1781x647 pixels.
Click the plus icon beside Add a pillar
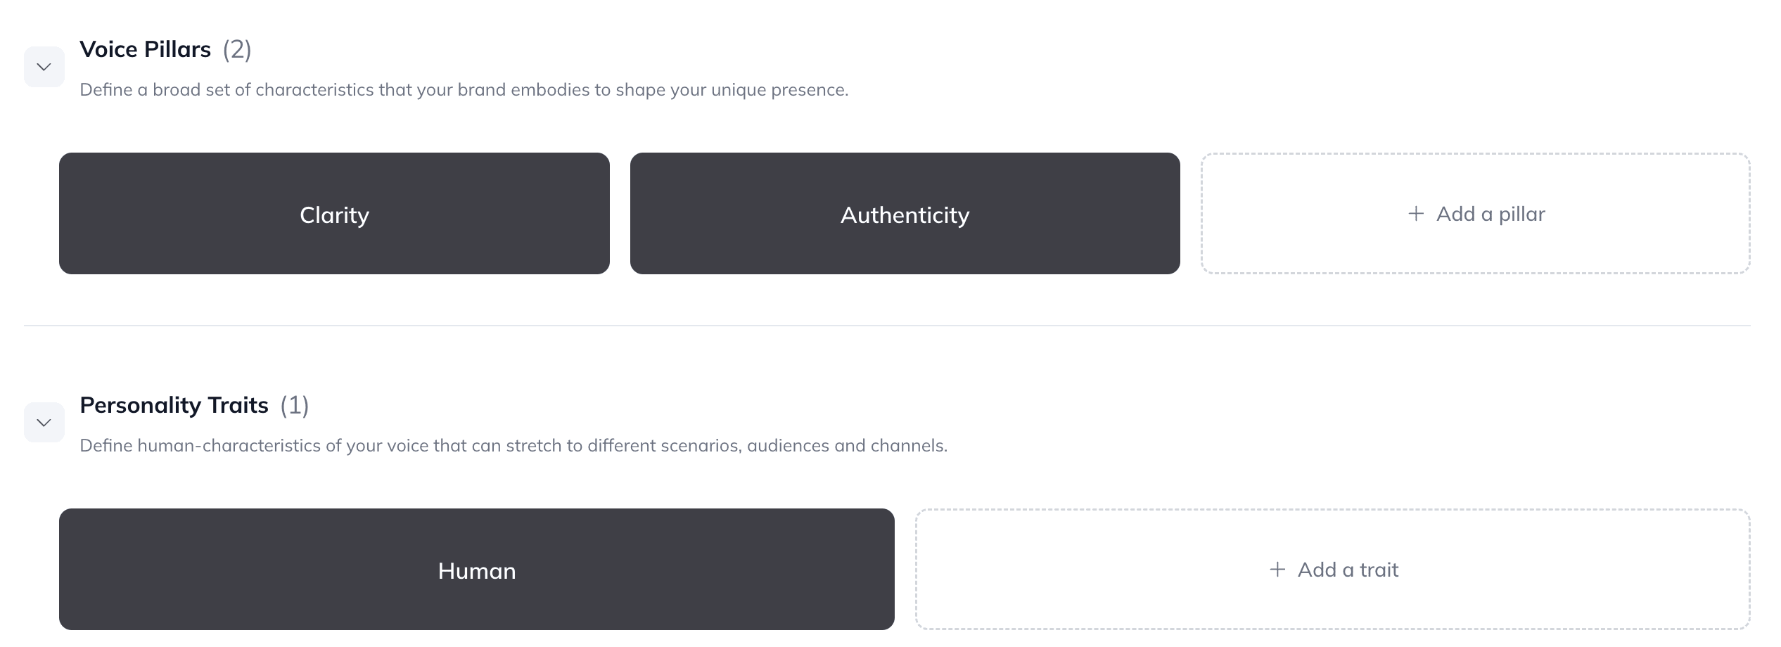tap(1416, 214)
